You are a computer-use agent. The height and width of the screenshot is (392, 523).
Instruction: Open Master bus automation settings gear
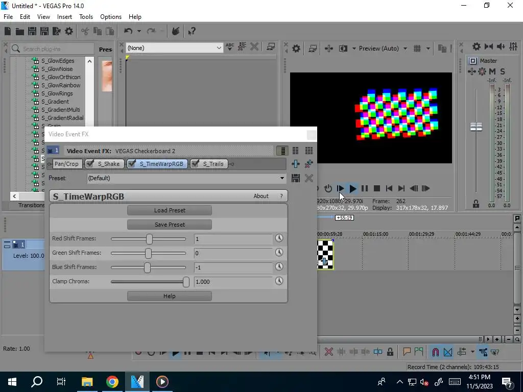click(482, 71)
